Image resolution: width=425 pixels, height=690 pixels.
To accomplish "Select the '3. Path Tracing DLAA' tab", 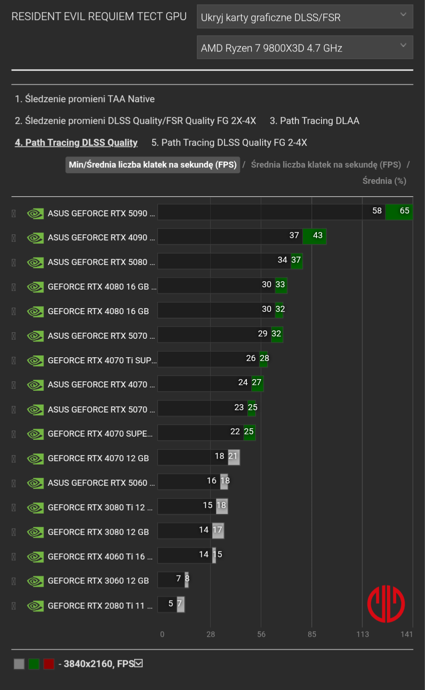I will (x=315, y=121).
